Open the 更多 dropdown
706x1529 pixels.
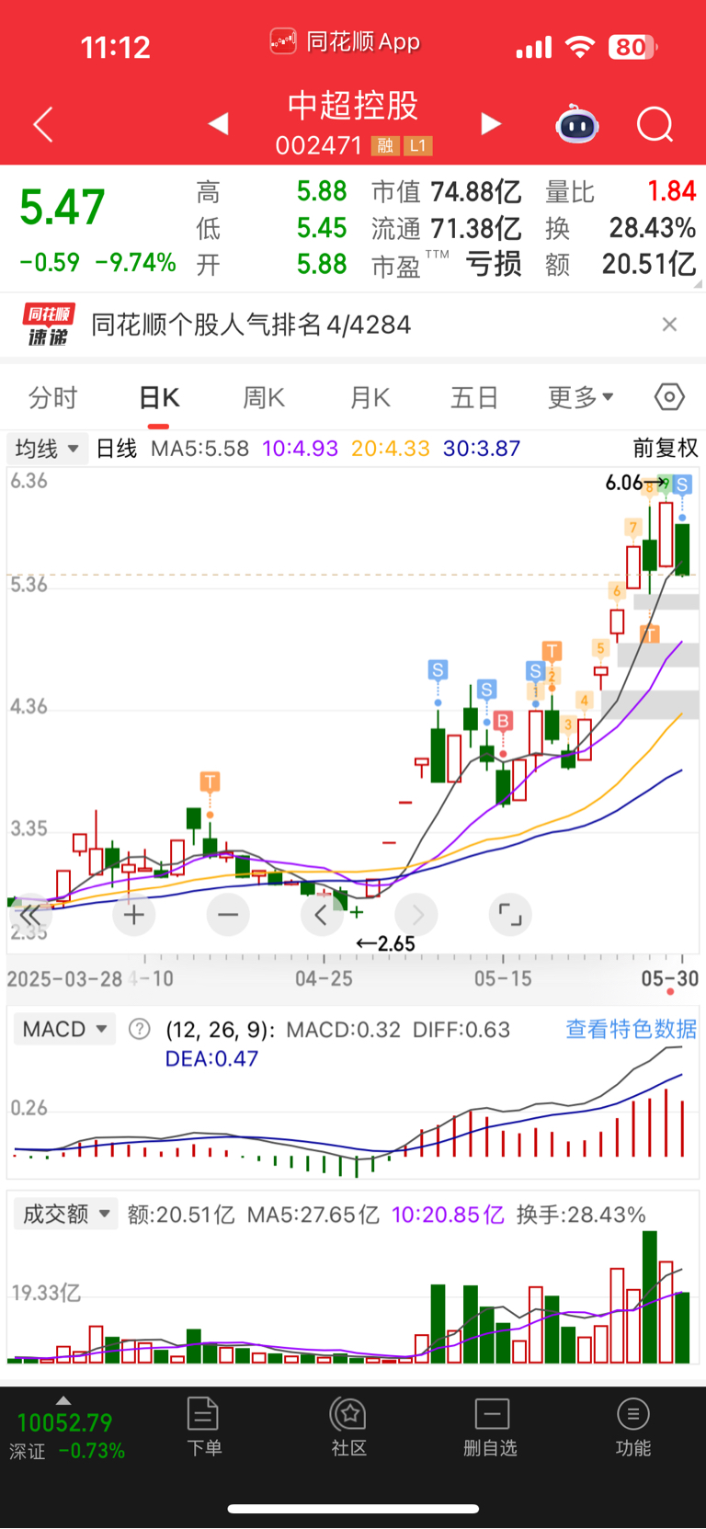pos(581,397)
